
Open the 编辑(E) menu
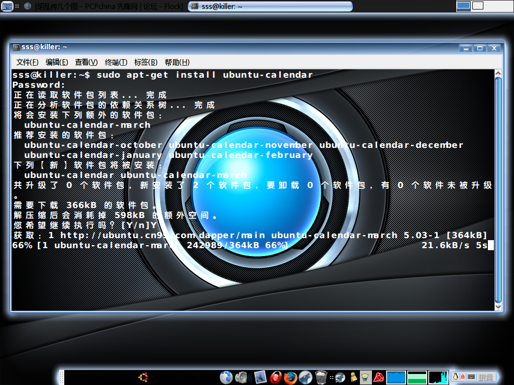(x=57, y=62)
